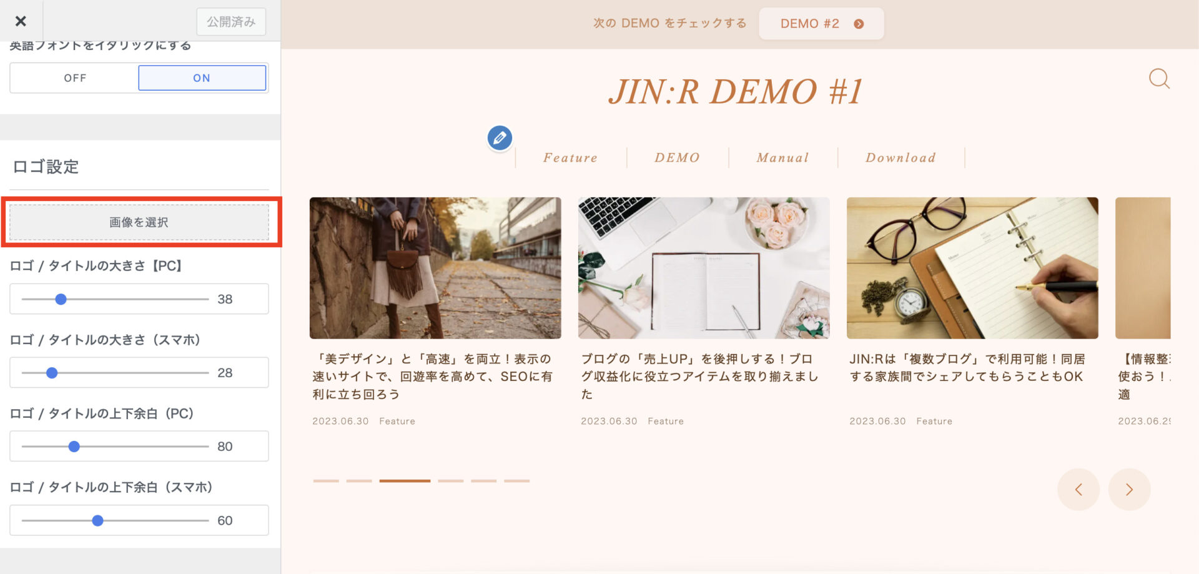Click the JIN:R DEMO #1 site title
This screenshot has height=574, width=1199.
pyautogui.click(x=736, y=92)
